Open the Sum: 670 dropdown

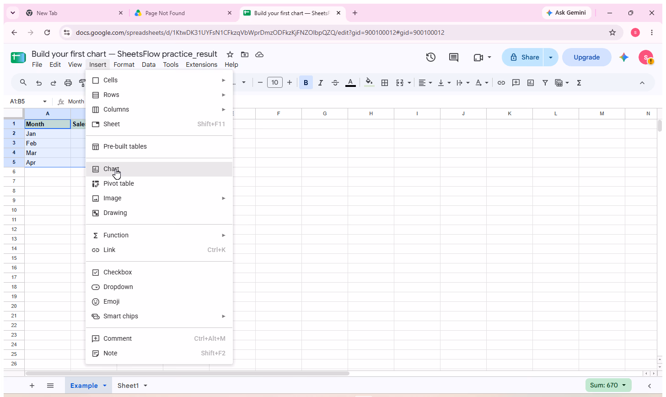pyautogui.click(x=608, y=385)
